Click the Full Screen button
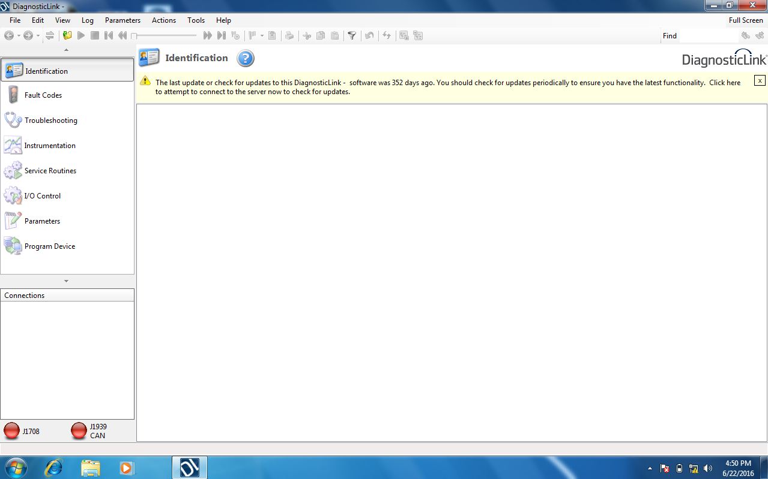Viewport: 768px width, 479px height. [x=746, y=20]
